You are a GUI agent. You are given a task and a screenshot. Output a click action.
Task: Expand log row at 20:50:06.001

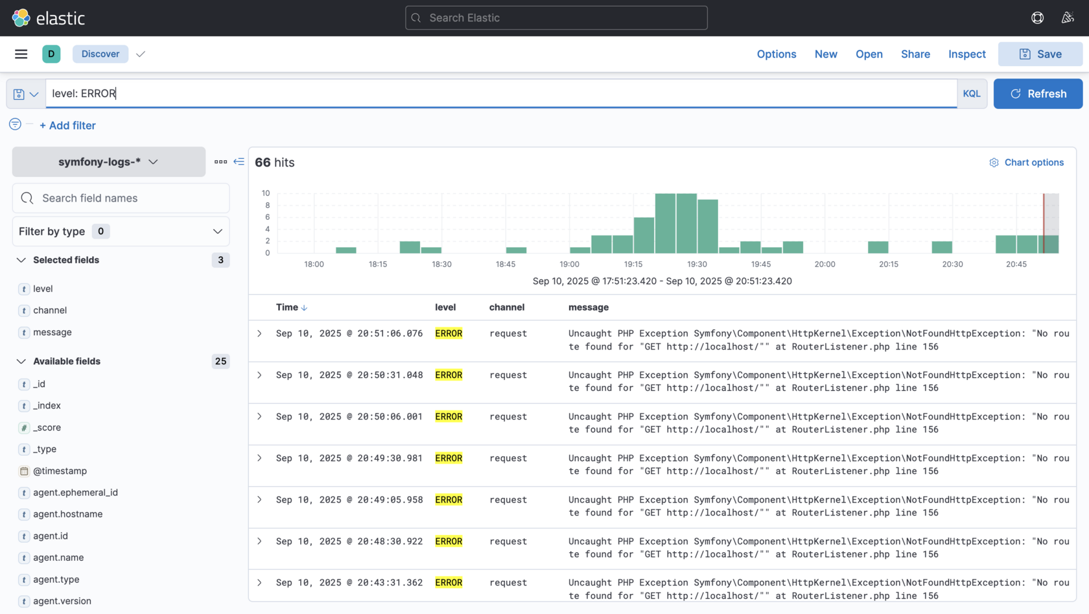tap(259, 416)
